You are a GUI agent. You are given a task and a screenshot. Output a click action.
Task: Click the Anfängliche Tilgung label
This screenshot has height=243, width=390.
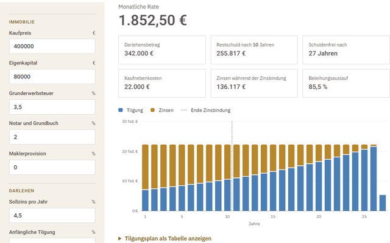(32, 232)
